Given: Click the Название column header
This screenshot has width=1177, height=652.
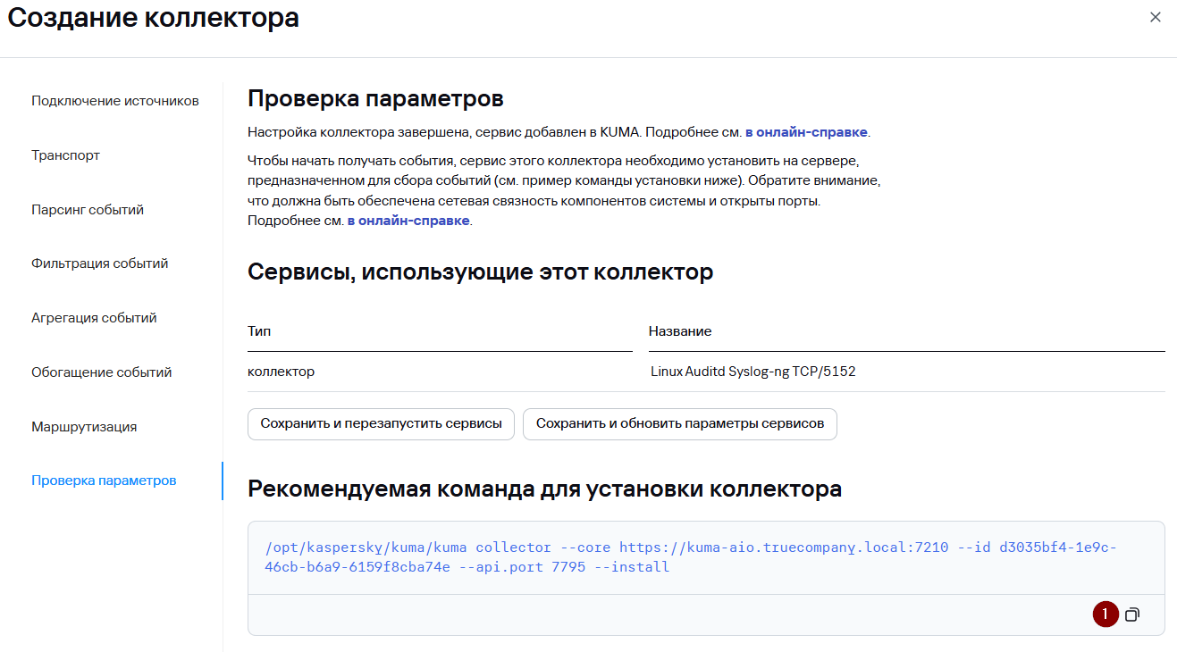Looking at the screenshot, I should (x=680, y=331).
